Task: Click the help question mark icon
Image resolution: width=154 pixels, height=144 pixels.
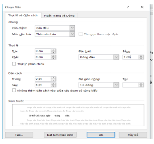Action: (128, 7)
